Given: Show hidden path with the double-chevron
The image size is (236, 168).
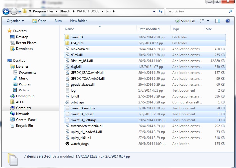Looking at the screenshot, I should point(30,11).
